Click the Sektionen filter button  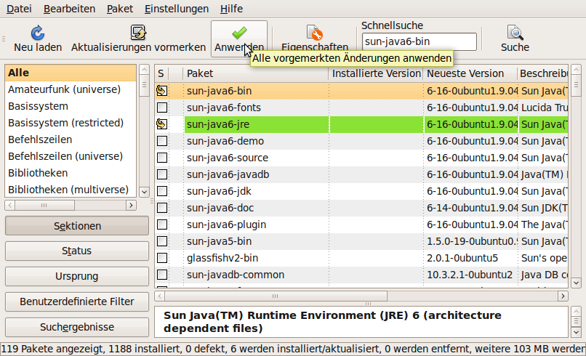pyautogui.click(x=77, y=226)
